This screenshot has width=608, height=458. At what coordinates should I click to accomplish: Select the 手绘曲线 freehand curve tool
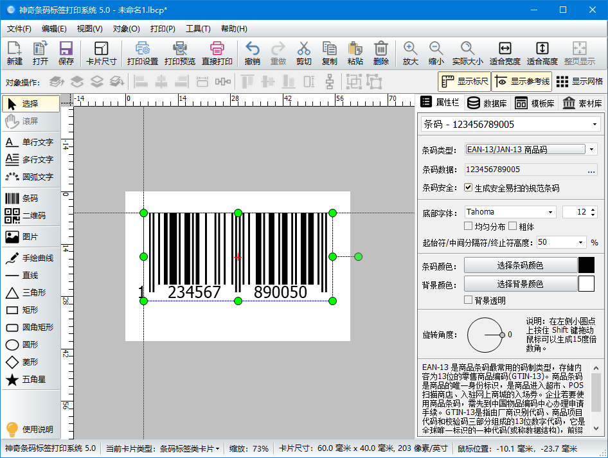pyautogui.click(x=31, y=258)
